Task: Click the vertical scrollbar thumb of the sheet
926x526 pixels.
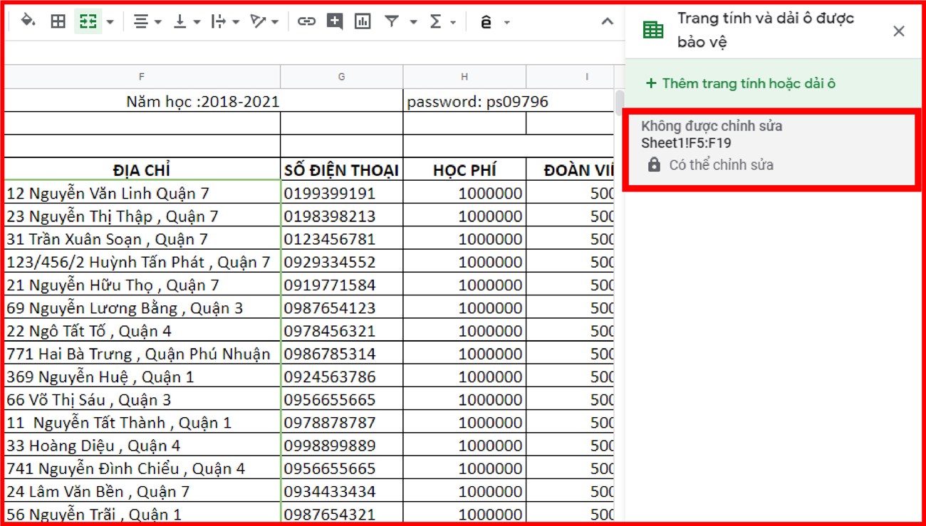Action: point(619,102)
